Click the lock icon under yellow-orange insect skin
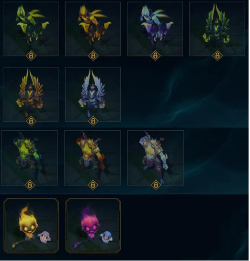The height and width of the screenshot is (261, 250). tap(93, 56)
